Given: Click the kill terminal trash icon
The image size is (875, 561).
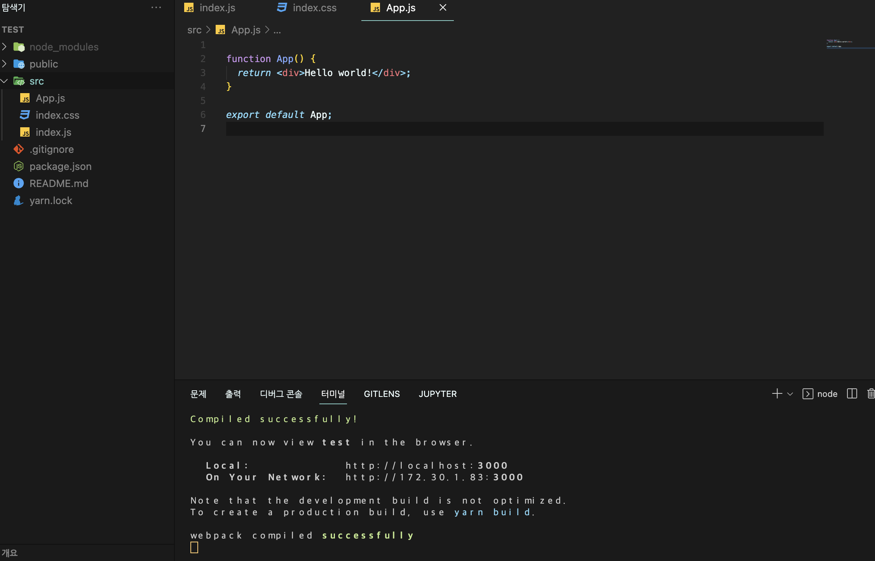Looking at the screenshot, I should [871, 394].
